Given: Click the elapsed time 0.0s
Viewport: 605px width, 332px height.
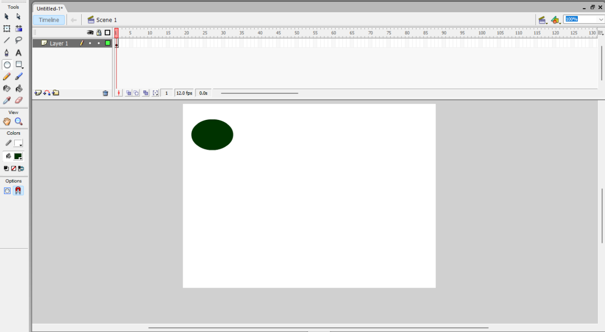Looking at the screenshot, I should 203,93.
